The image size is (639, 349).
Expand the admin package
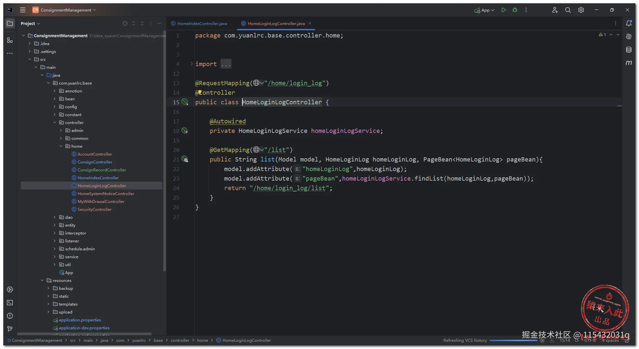(x=61, y=130)
